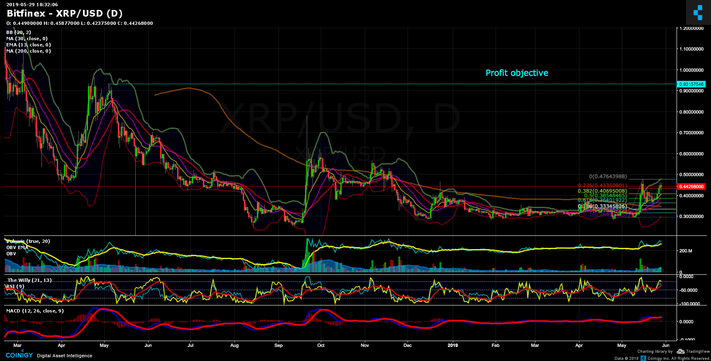Click the Fibonacci label '0(0.47643988)'
The width and height of the screenshot is (711, 361).
point(608,177)
